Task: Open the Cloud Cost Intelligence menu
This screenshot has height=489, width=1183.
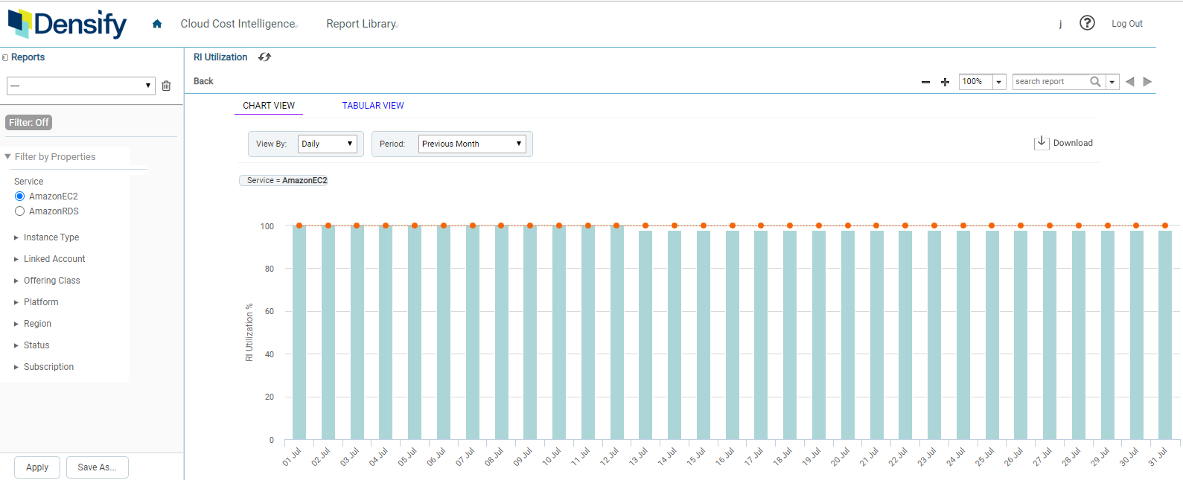Action: click(238, 24)
